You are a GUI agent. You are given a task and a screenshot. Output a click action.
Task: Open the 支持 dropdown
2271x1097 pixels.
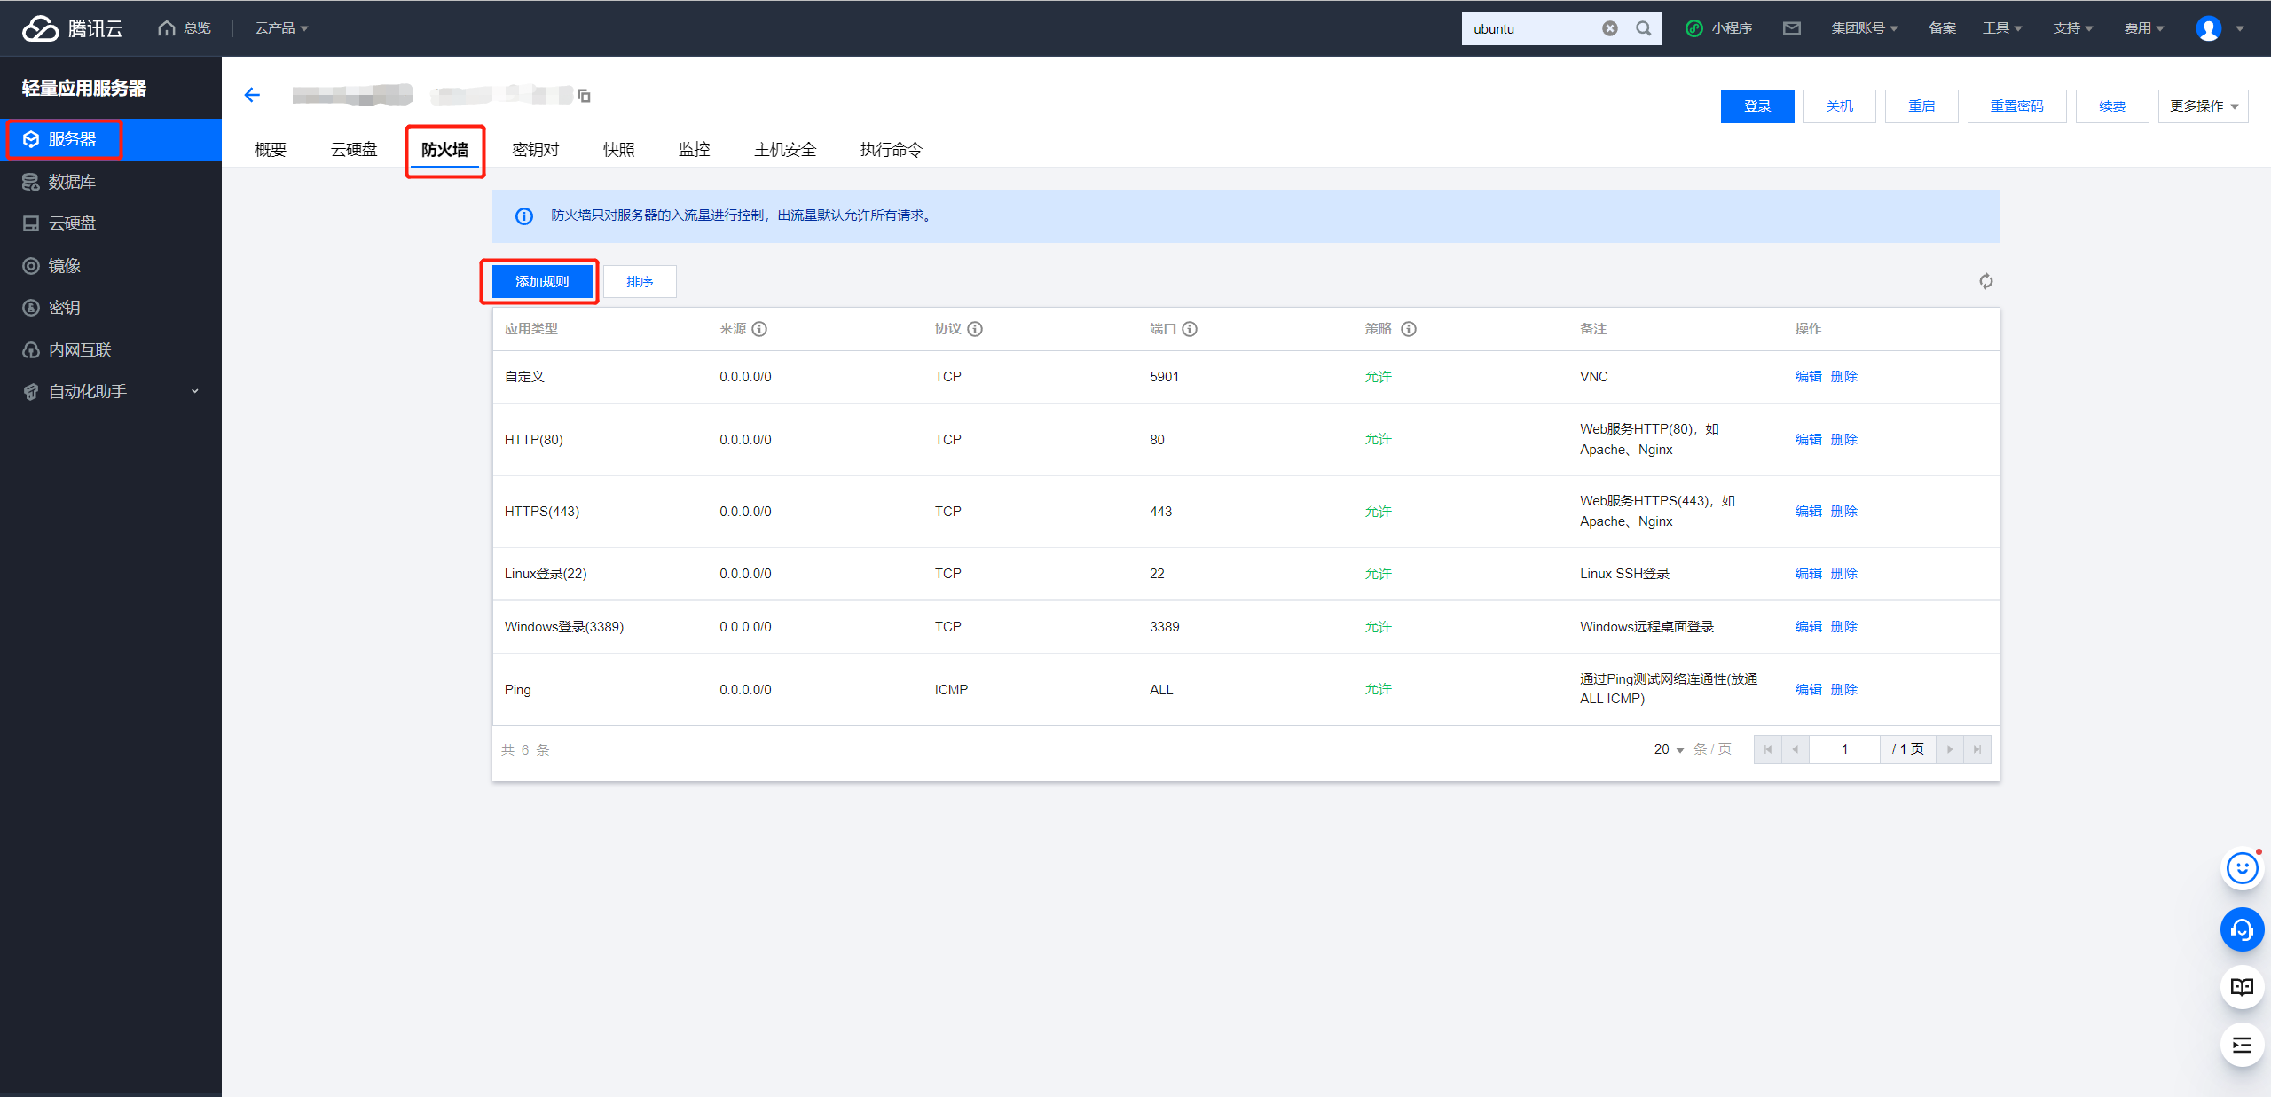(x=2072, y=28)
